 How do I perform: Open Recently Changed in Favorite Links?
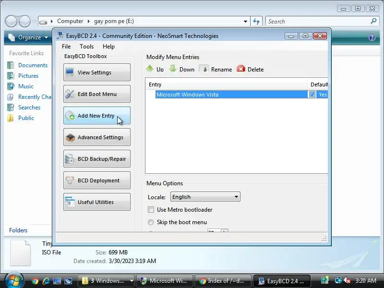coord(35,97)
